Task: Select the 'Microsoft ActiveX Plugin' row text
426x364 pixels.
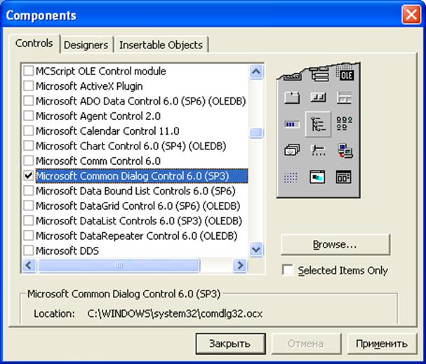Action: [x=89, y=86]
